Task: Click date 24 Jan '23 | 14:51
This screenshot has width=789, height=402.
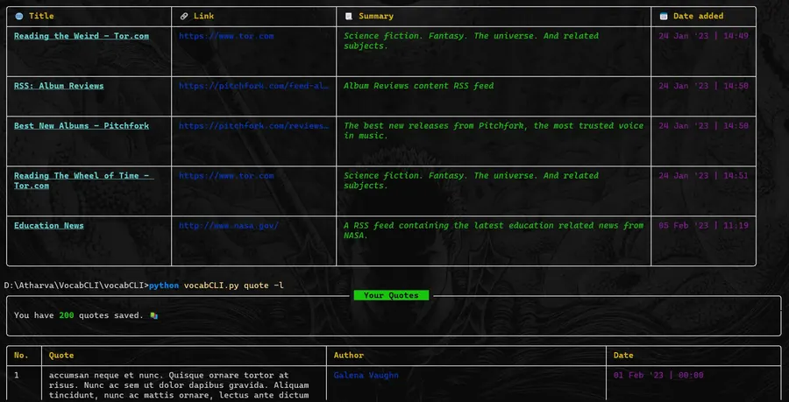Action: pyautogui.click(x=703, y=175)
